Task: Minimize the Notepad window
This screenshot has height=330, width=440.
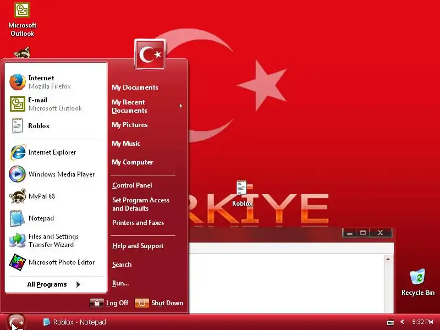Action: pyautogui.click(x=349, y=233)
